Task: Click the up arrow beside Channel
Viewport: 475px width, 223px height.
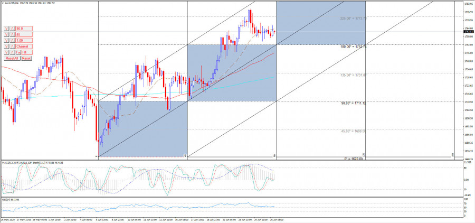Action: (x=12, y=47)
